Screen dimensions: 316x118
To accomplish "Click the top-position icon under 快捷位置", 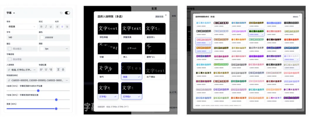I will point(58,70).
